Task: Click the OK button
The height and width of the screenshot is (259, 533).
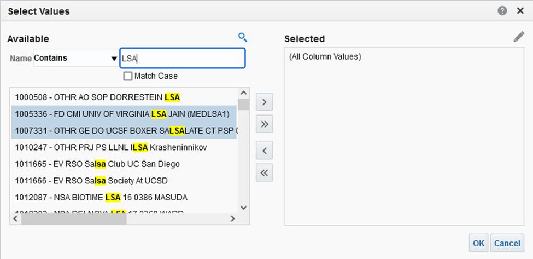Action: 478,243
